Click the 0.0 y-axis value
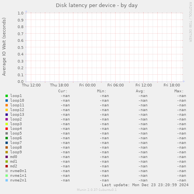The image size is (194, 194). click(21, 82)
